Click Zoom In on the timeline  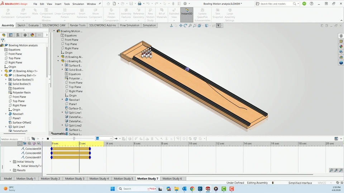(336, 170)
